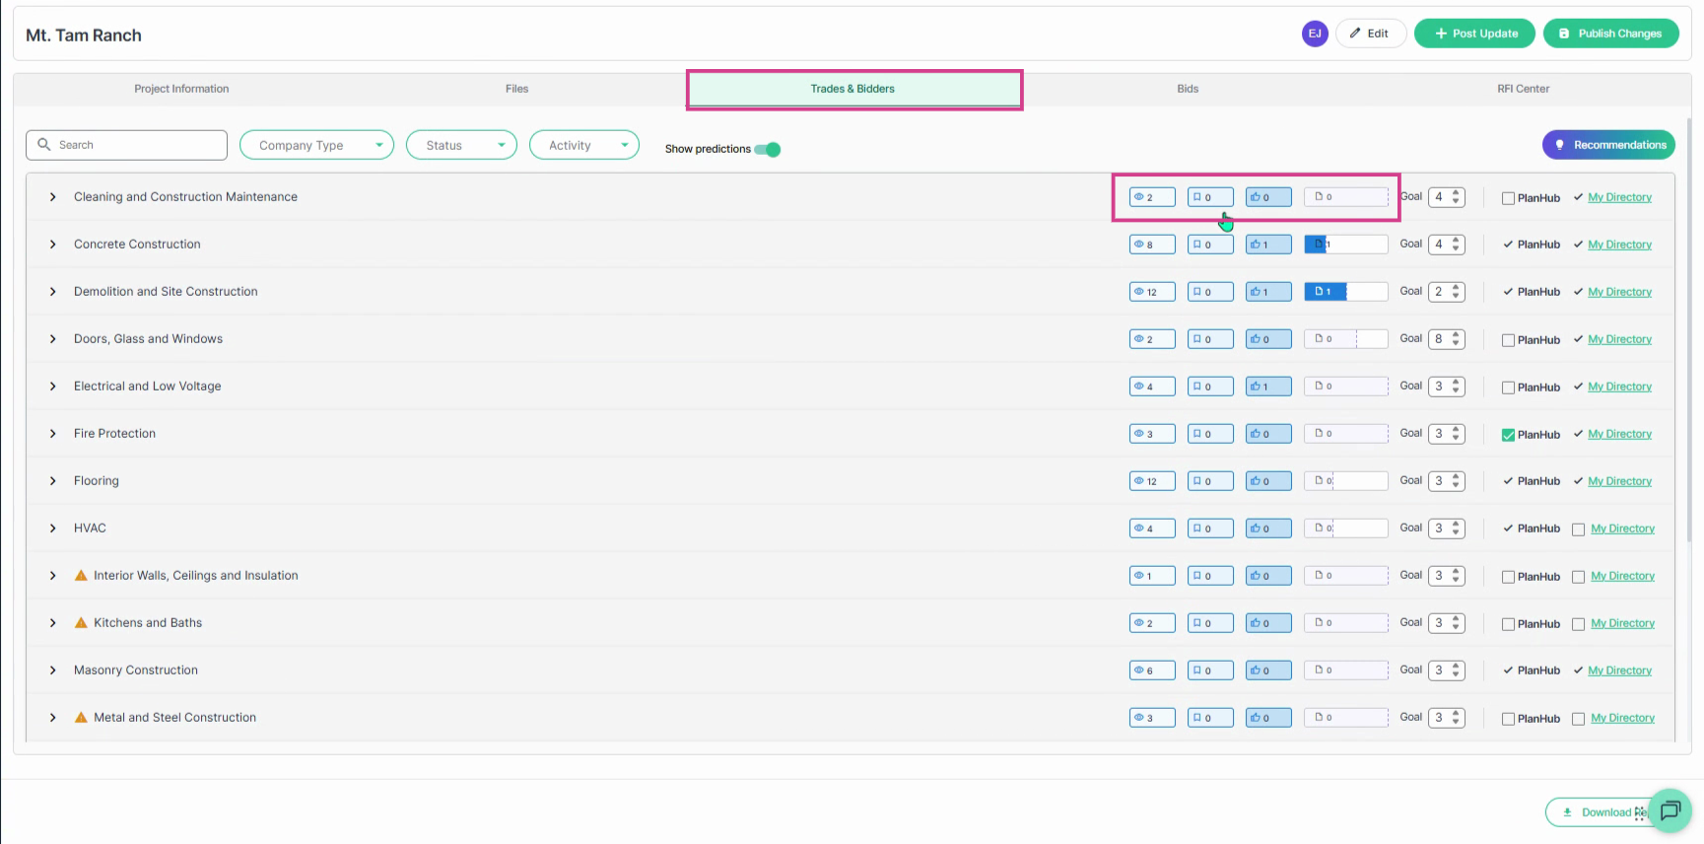Click the search magnifier icon
Screen dimensions: 1704x844
[x=43, y=144]
